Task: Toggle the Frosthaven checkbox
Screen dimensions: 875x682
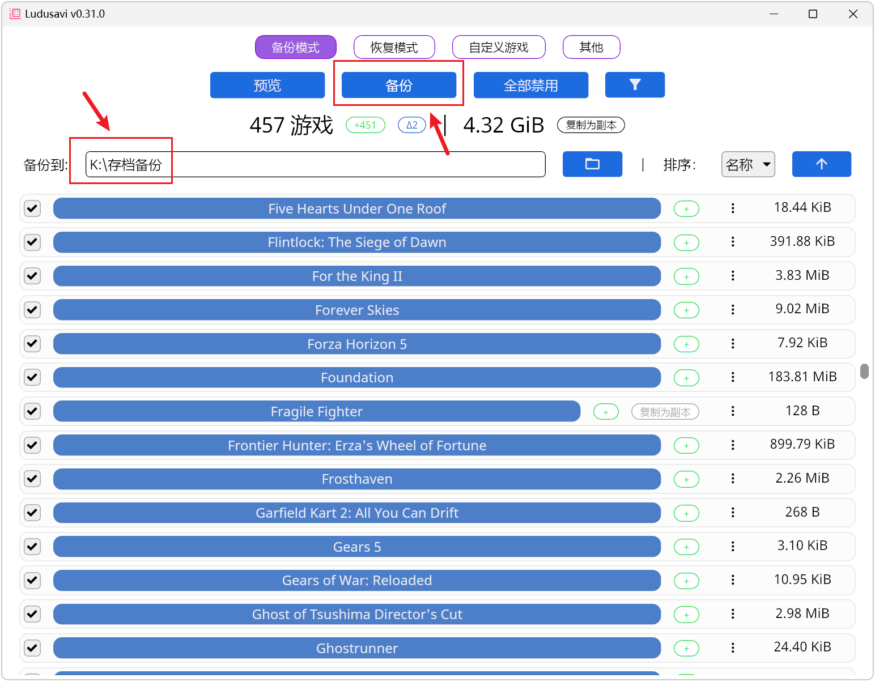Action: coord(32,479)
